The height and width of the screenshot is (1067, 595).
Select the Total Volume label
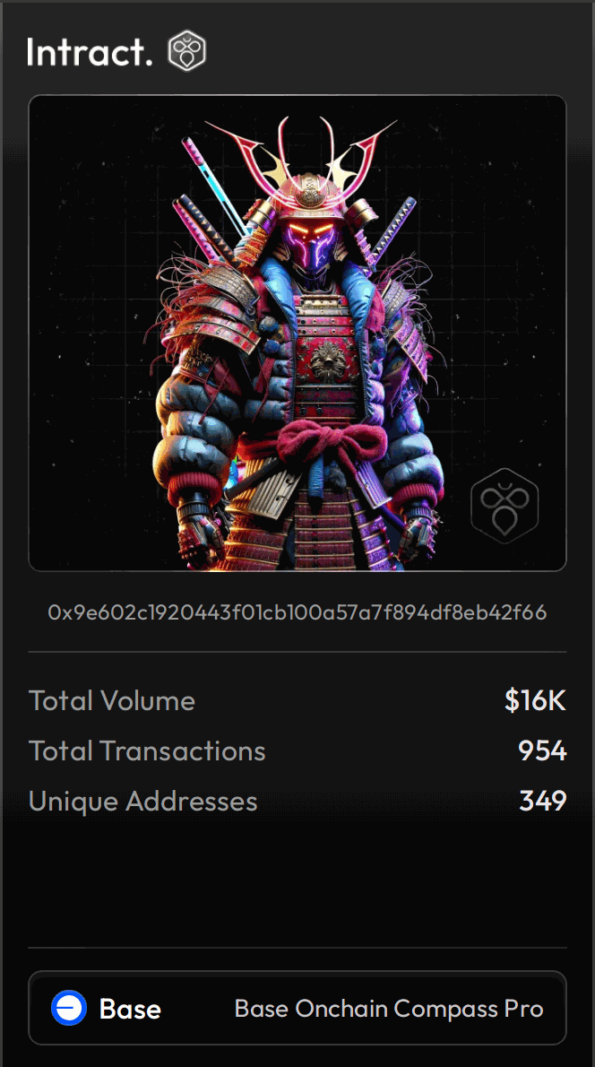point(111,701)
